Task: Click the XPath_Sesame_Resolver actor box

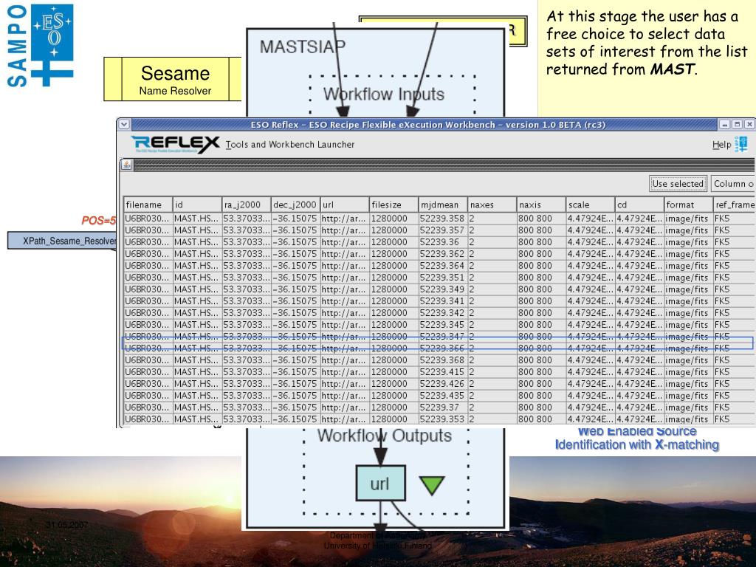Action: click(62, 241)
